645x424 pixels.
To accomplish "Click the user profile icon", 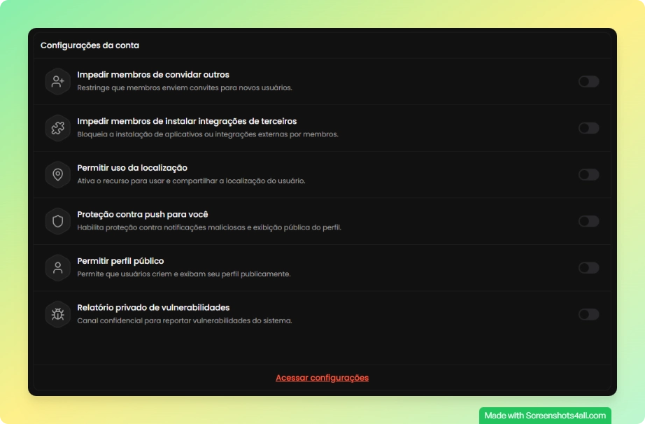I will [57, 267].
